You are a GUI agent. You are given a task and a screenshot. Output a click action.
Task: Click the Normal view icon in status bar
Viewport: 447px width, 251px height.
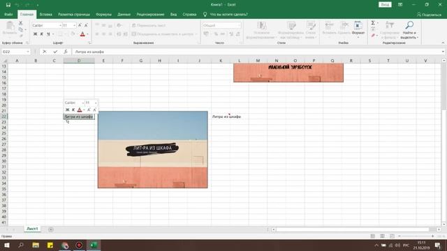click(372, 236)
